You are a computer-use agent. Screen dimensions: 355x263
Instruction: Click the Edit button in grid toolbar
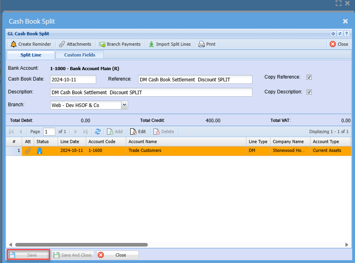coord(138,131)
